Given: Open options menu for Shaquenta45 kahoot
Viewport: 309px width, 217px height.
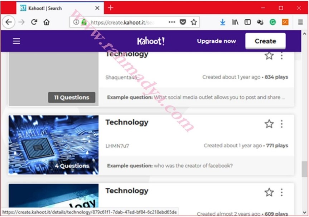Looking at the screenshot, I should click(282, 56).
